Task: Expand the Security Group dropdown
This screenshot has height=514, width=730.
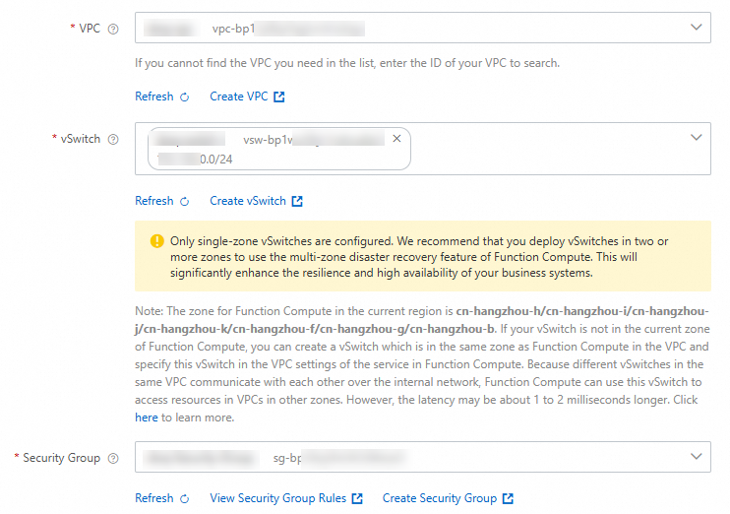Action: (697, 456)
